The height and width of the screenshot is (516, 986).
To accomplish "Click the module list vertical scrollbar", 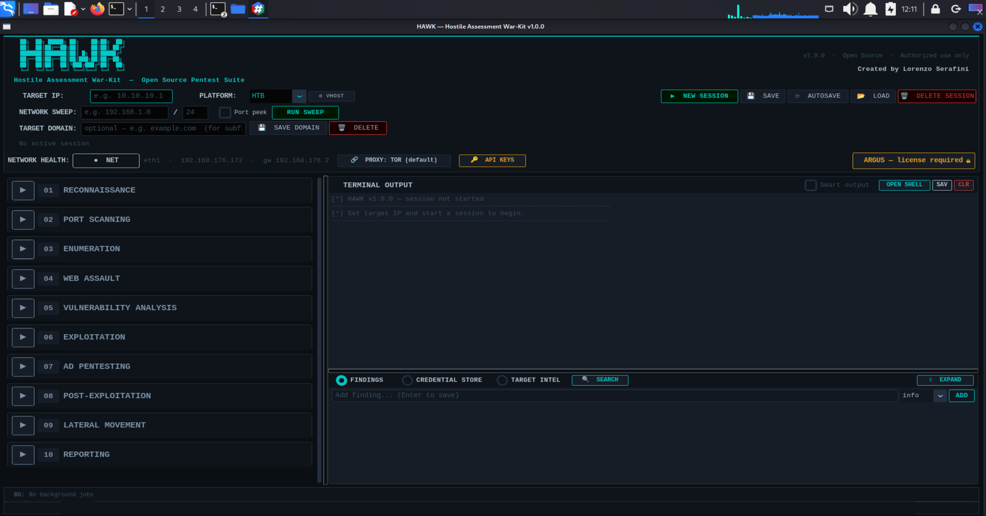I will [319, 330].
